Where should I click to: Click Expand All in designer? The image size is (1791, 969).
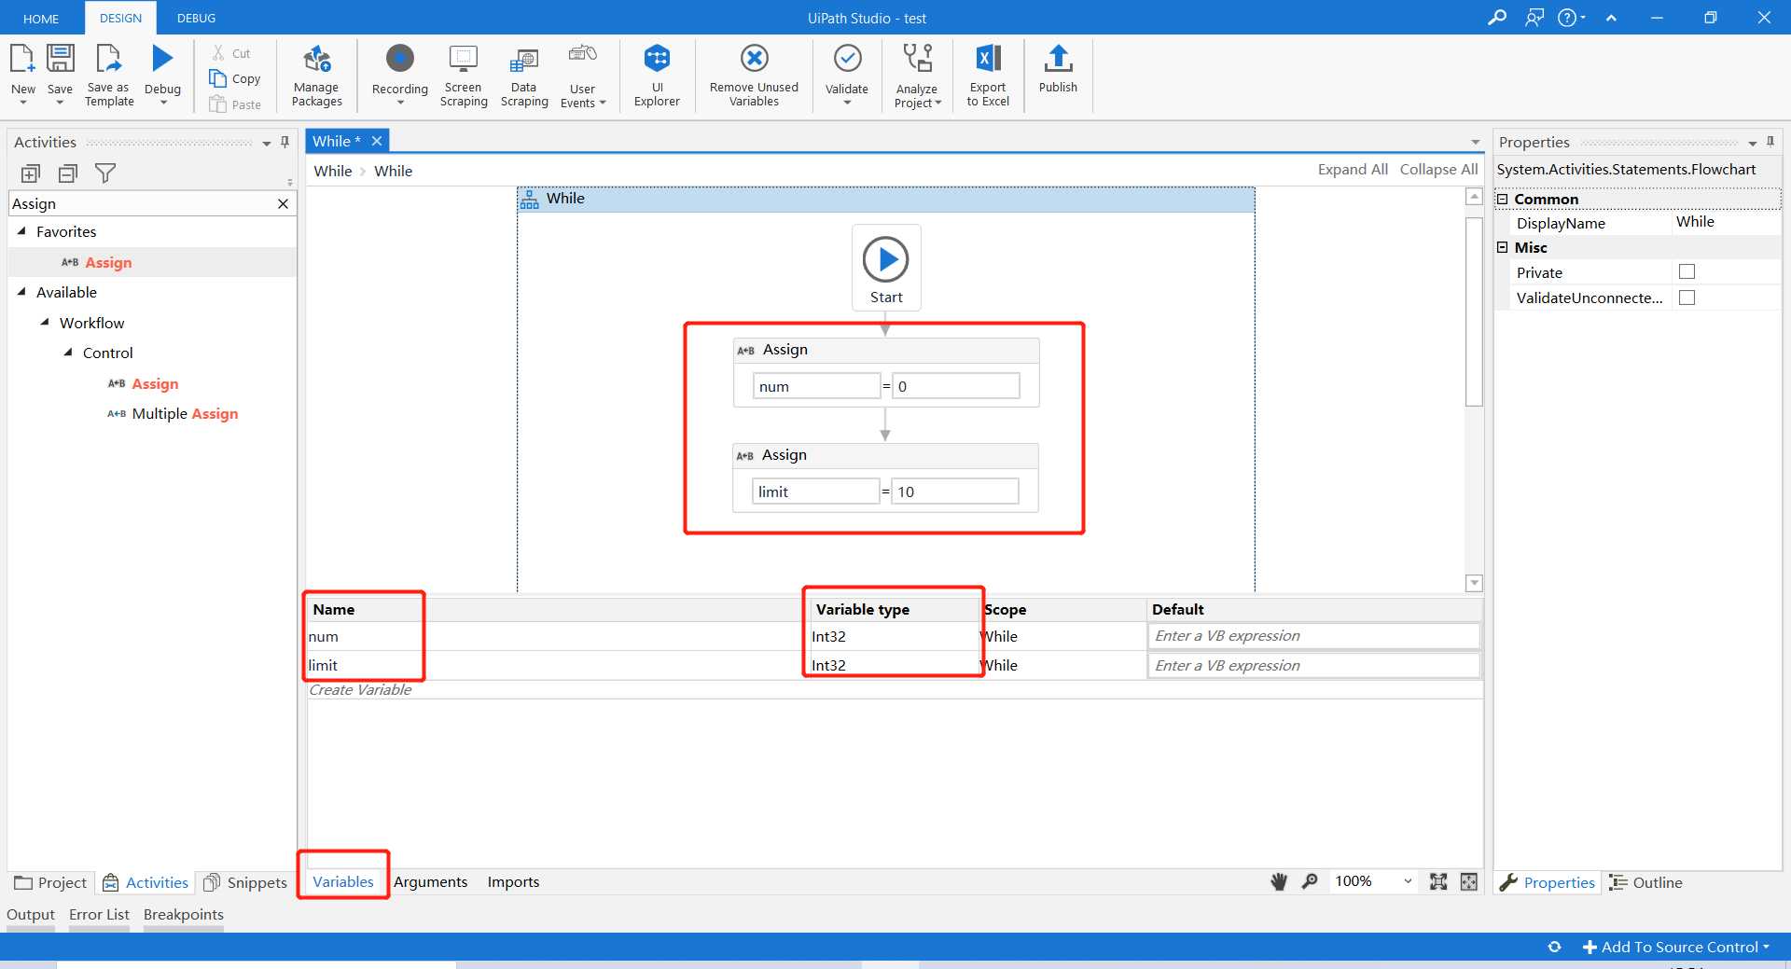[x=1353, y=169]
